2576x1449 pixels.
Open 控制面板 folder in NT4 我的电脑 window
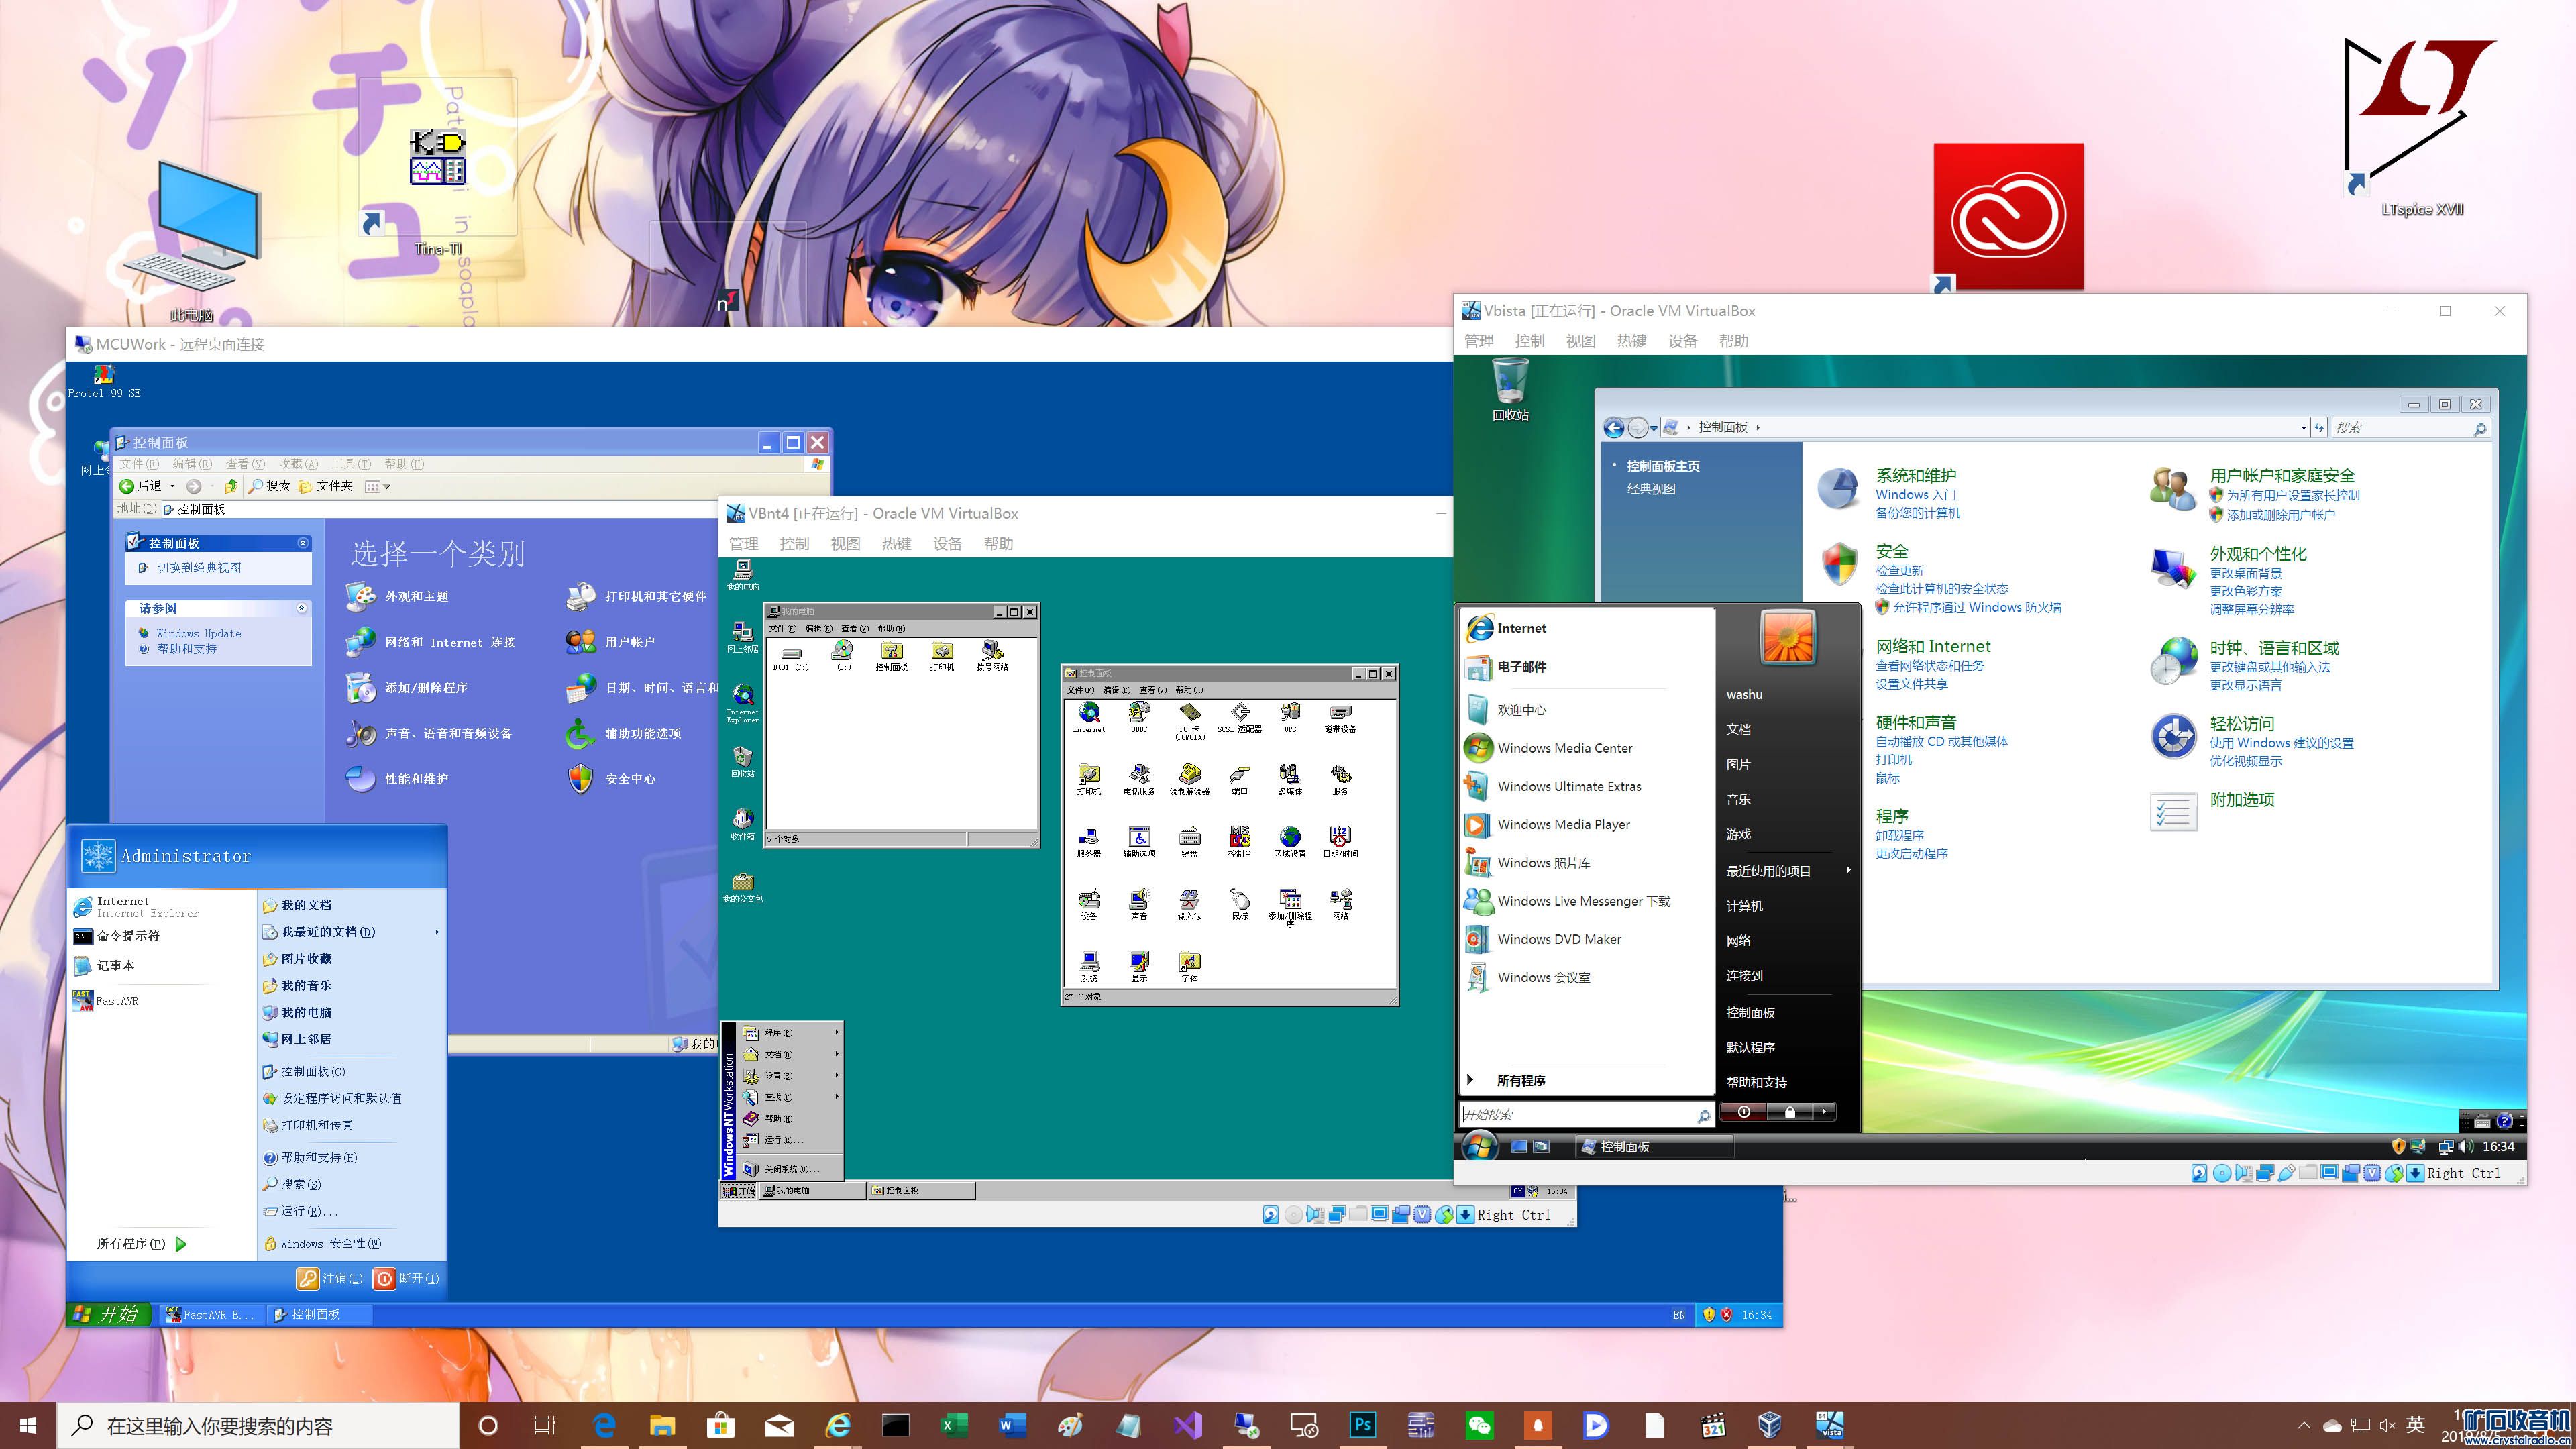(x=891, y=656)
